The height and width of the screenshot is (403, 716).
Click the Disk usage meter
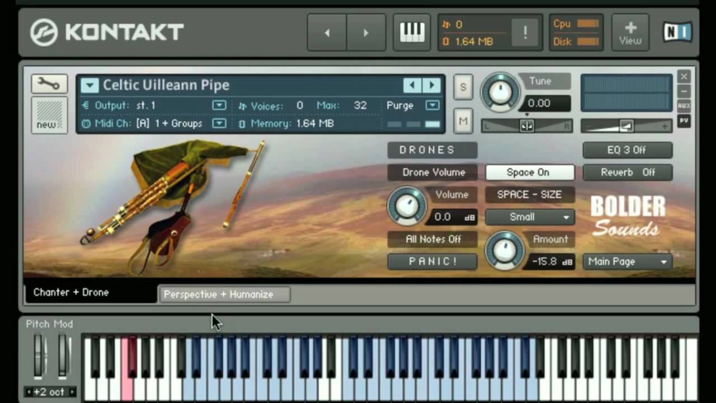pyautogui.click(x=588, y=41)
